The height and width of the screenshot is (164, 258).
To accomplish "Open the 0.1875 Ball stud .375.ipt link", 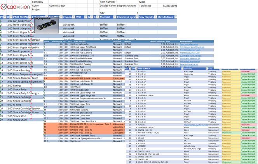I will pyautogui.click(x=190, y=56).
